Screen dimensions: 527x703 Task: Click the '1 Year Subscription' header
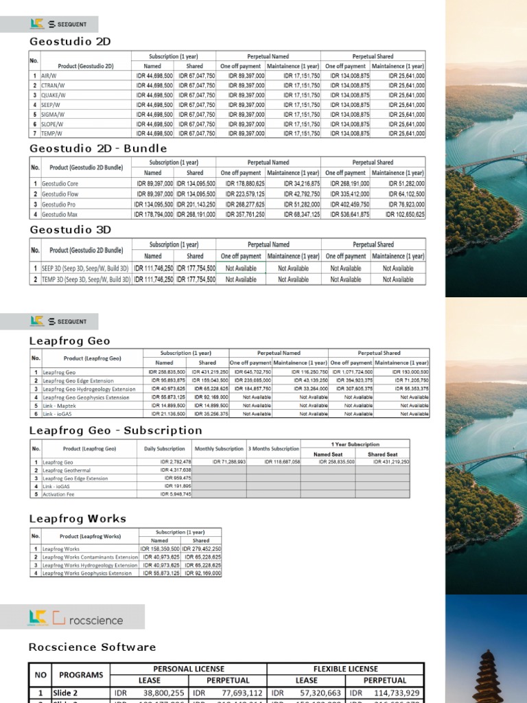(x=355, y=444)
